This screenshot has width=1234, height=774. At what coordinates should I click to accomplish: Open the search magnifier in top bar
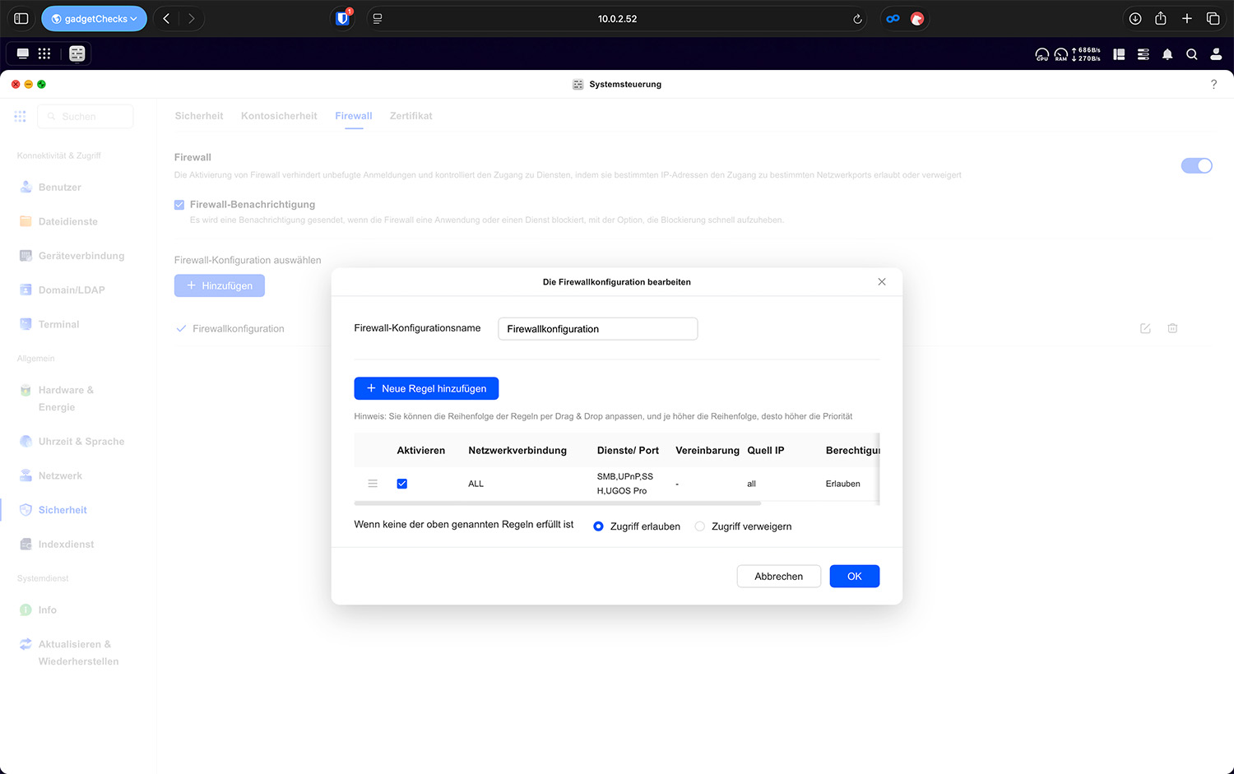1191,54
